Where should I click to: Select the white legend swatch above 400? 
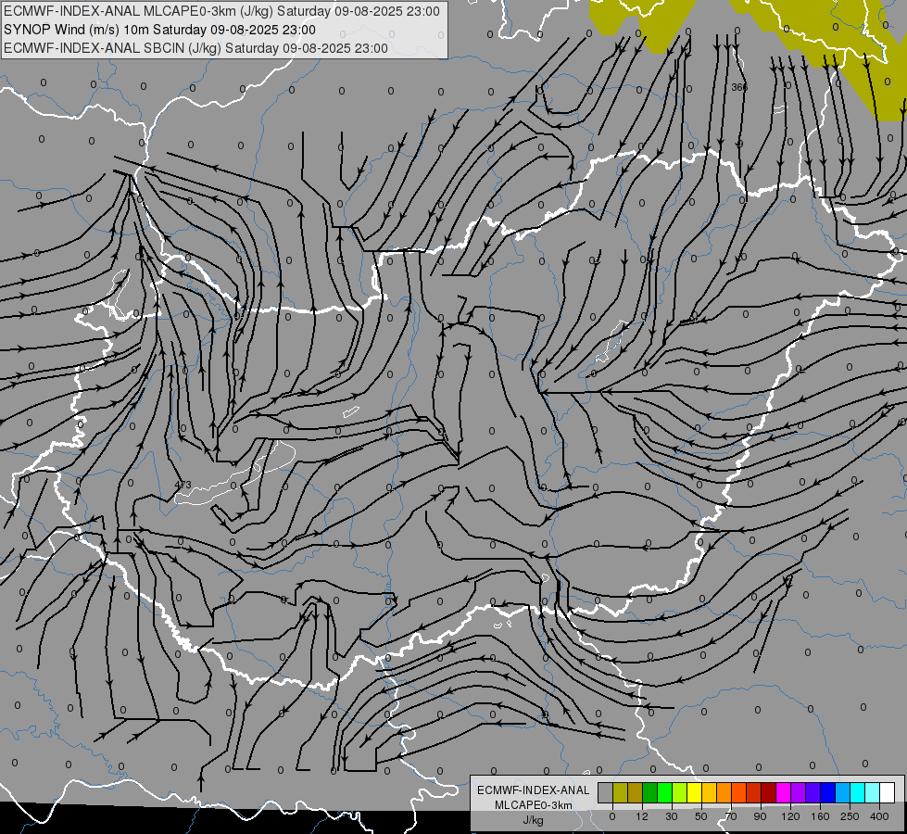(887, 792)
